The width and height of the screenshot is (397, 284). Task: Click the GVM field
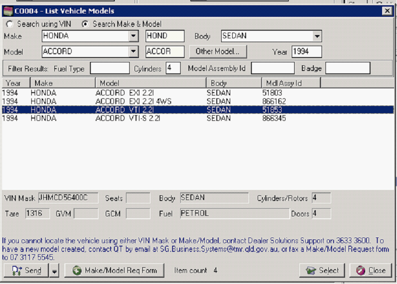(x=86, y=213)
